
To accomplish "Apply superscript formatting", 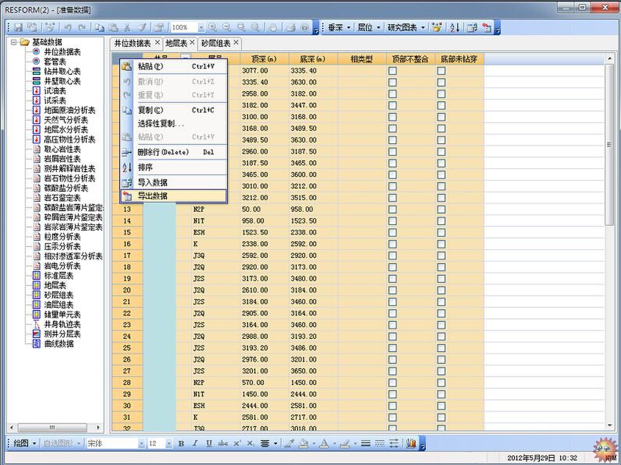I will (x=237, y=443).
